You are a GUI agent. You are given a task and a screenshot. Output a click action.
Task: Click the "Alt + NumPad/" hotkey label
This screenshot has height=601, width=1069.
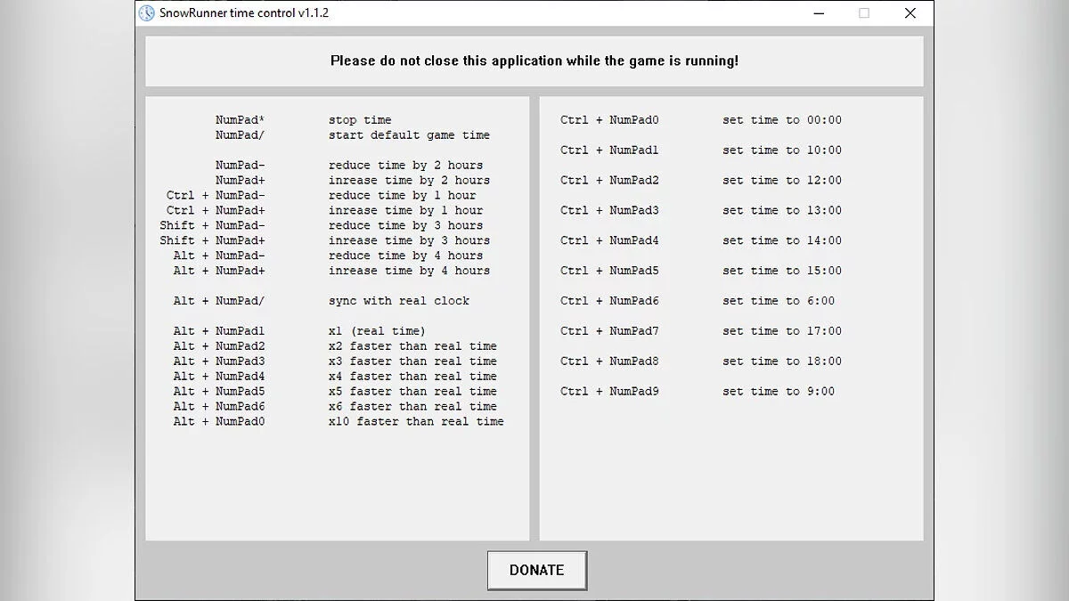(219, 301)
